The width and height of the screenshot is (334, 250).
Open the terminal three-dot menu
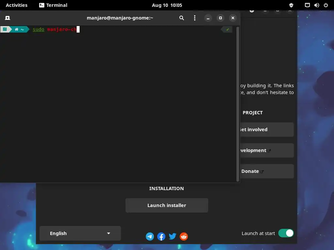click(194, 18)
